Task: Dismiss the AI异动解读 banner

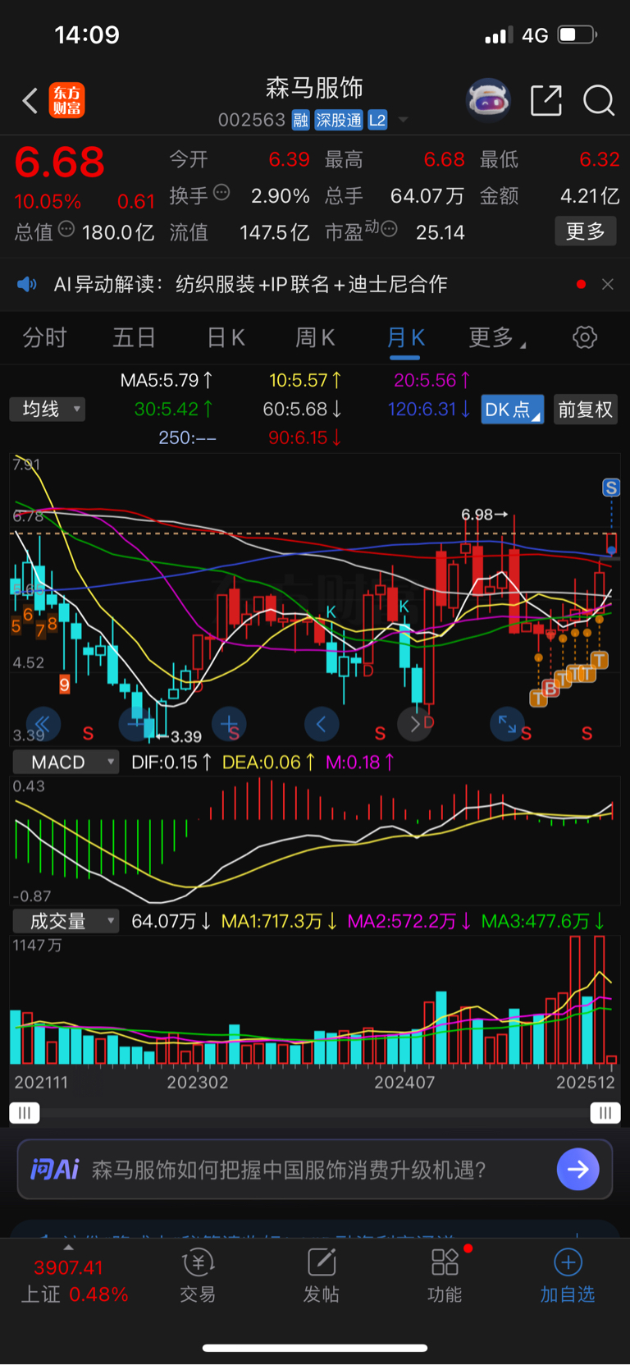Action: [608, 284]
